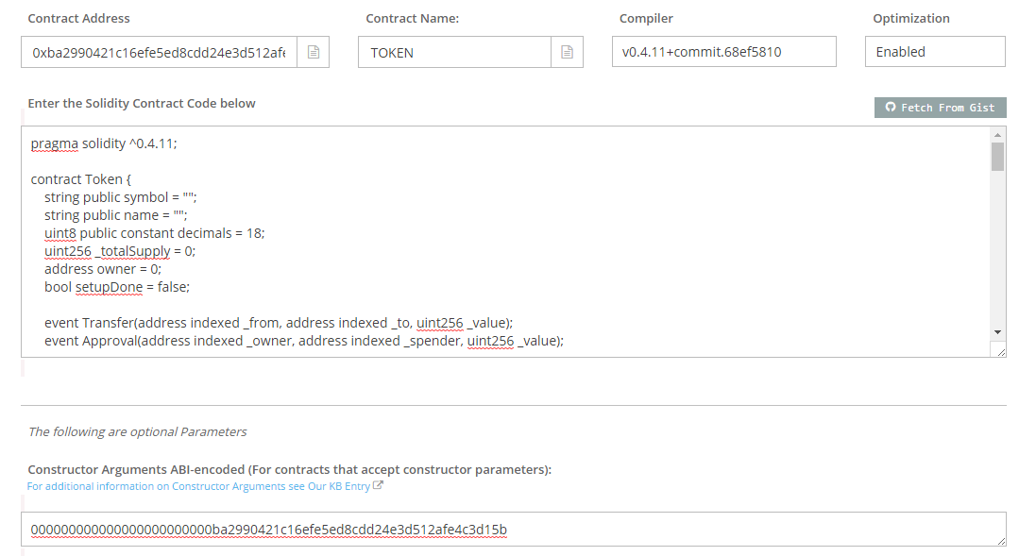Click the Solidity code box resize handle
The height and width of the screenshot is (556, 1019).
coord(1000,351)
